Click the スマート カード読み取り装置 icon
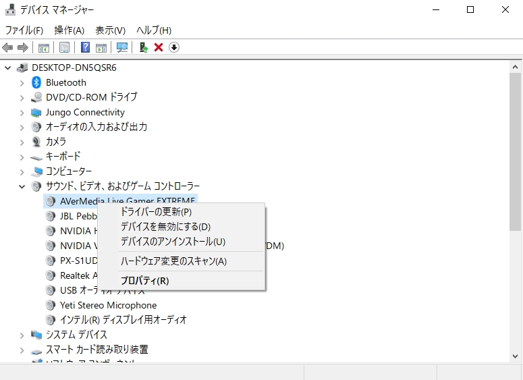 [36, 351]
